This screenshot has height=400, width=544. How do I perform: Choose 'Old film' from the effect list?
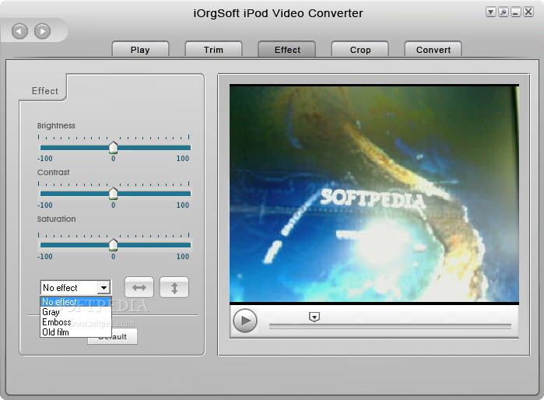pos(75,332)
